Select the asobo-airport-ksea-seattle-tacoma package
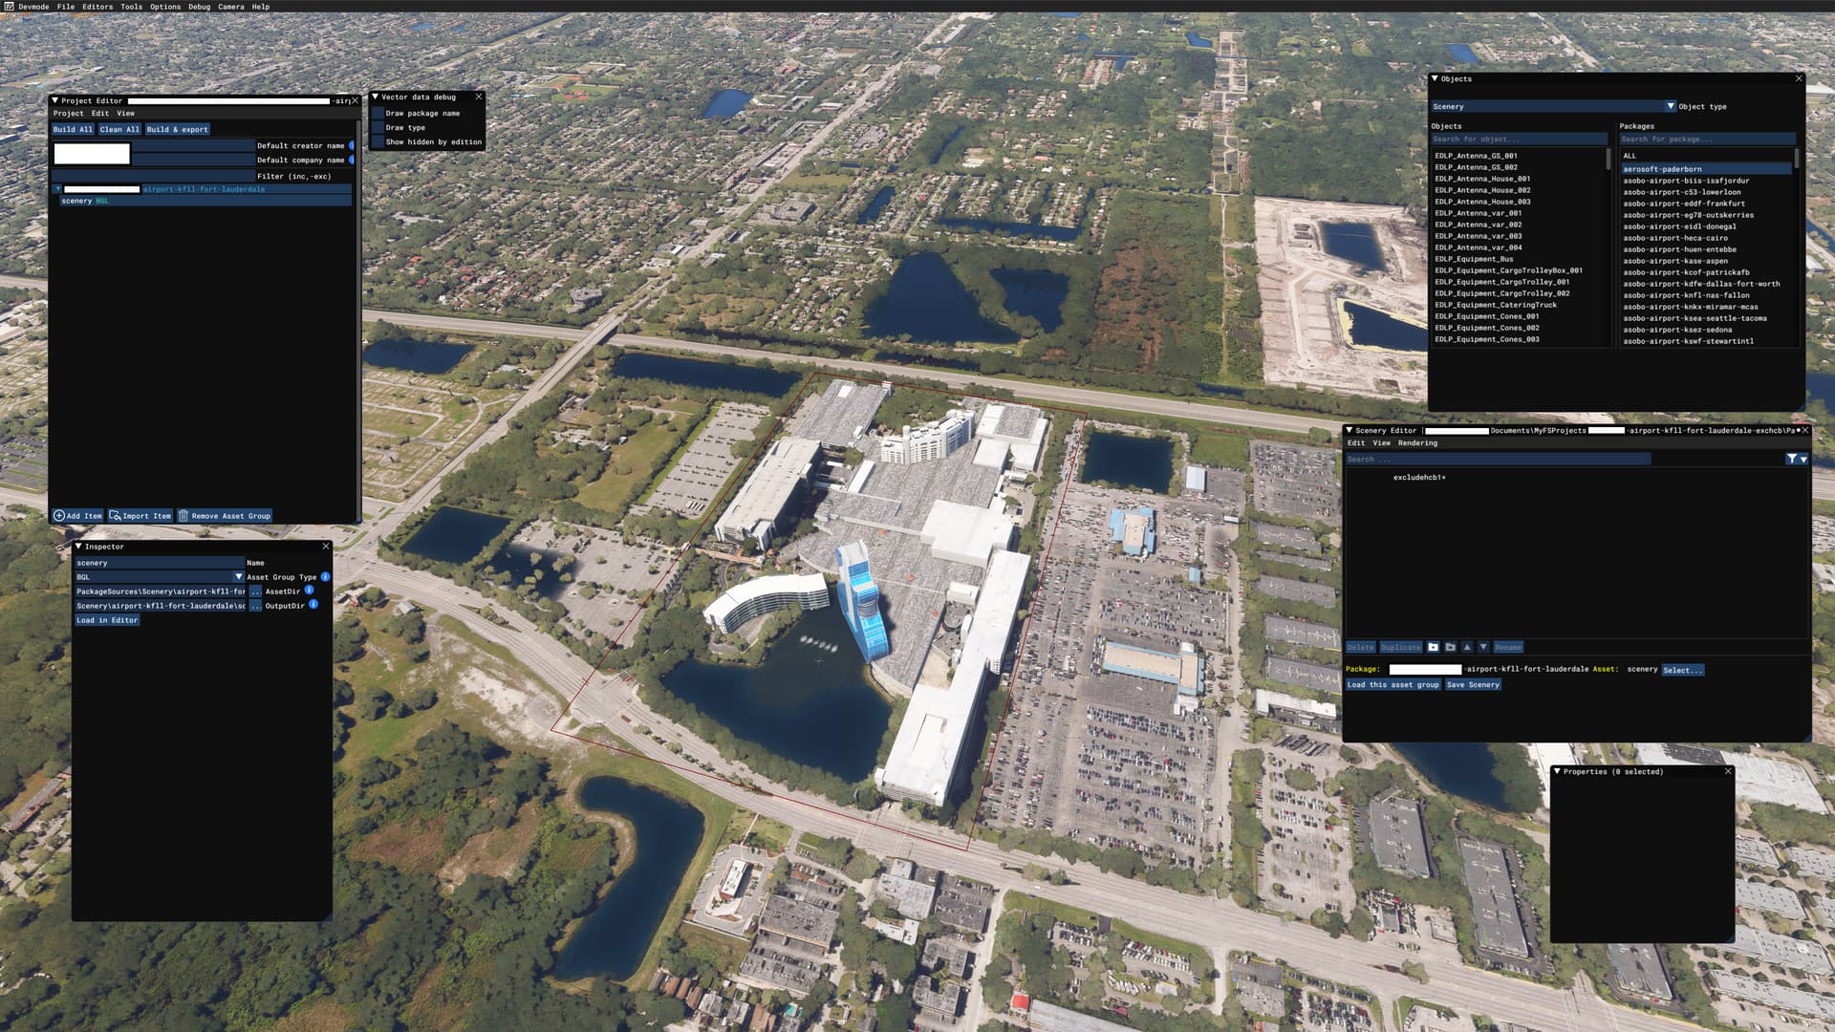This screenshot has width=1835, height=1032. pyautogui.click(x=1695, y=318)
